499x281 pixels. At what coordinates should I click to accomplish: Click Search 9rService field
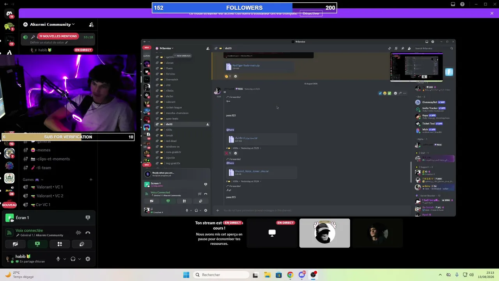[434, 48]
